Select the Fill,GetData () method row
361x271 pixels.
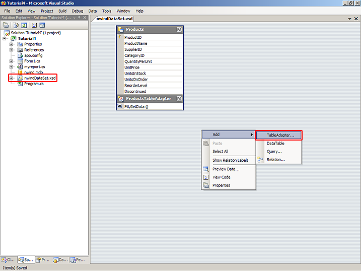(x=136, y=106)
